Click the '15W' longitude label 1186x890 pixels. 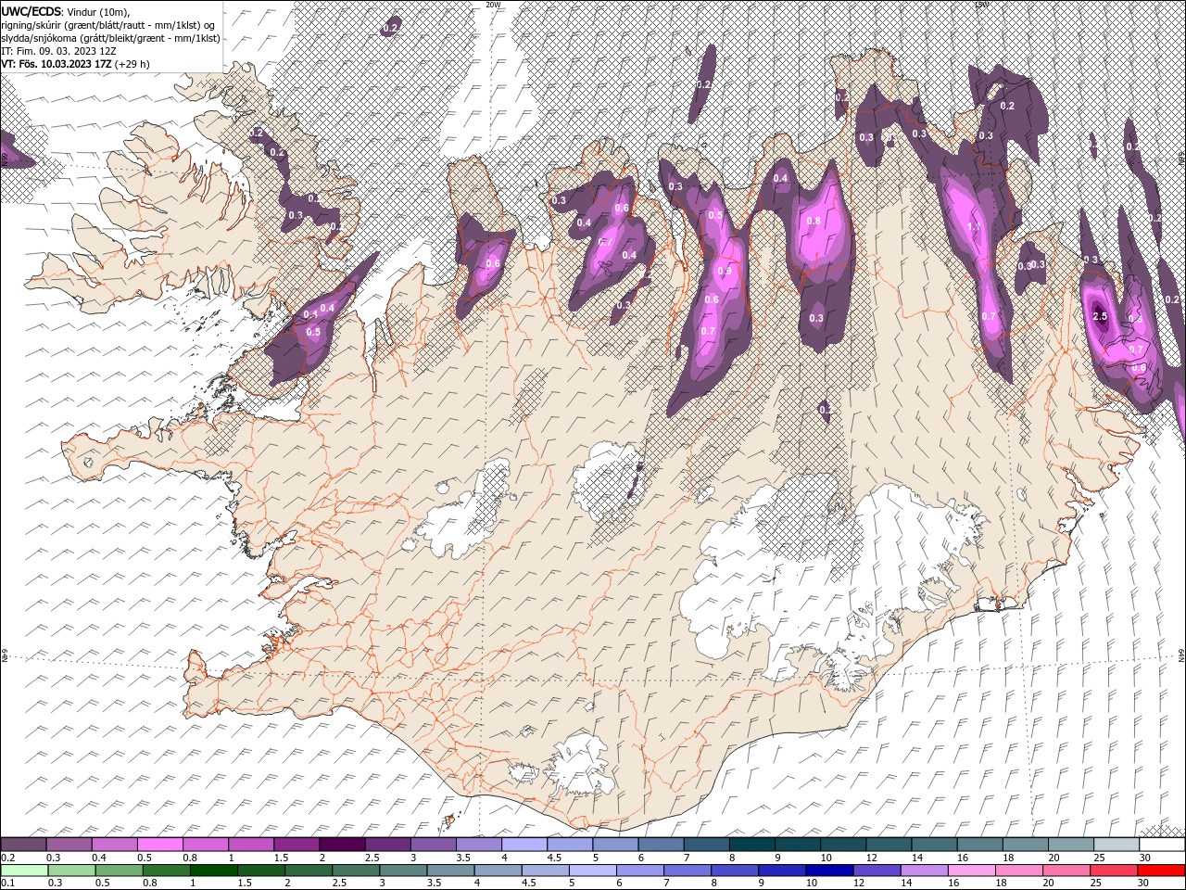coord(981,5)
